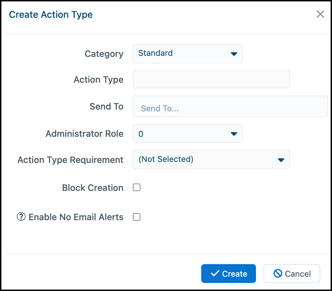The image size is (332, 291).
Task: Enable the No Email Alerts checkbox
Action: pyautogui.click(x=136, y=217)
